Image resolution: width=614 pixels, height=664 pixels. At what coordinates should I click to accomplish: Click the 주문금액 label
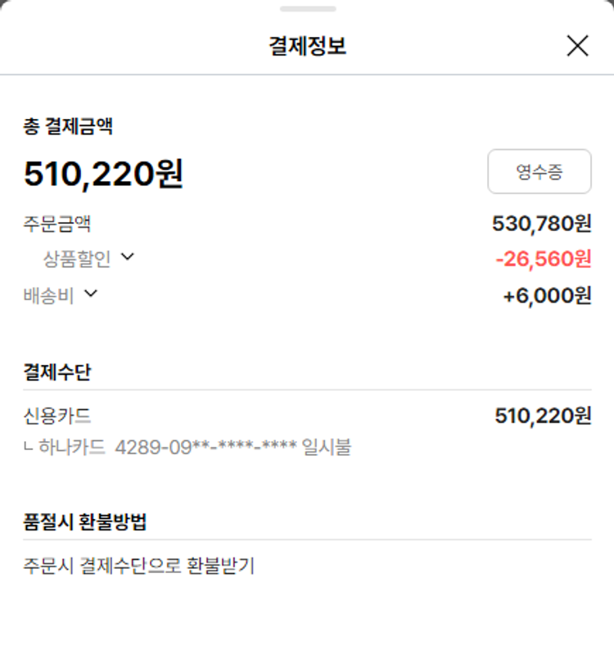coord(57,223)
